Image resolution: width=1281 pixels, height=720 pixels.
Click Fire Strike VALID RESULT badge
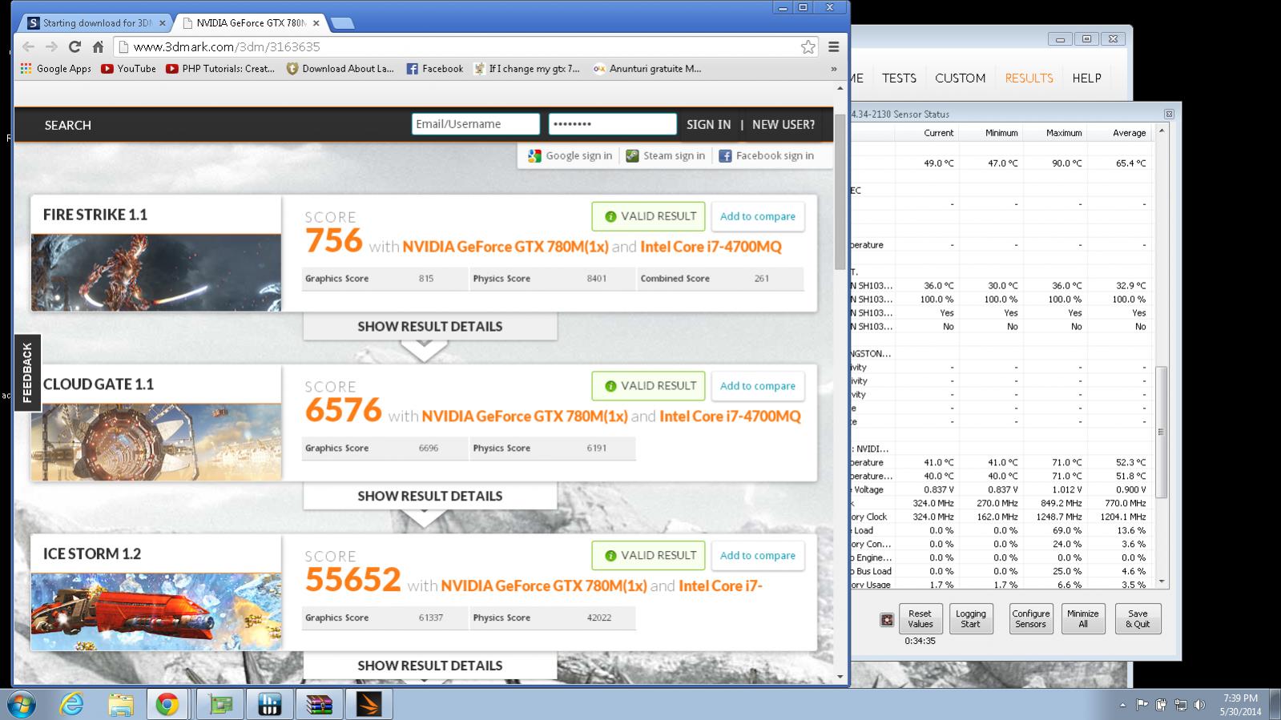[649, 216]
